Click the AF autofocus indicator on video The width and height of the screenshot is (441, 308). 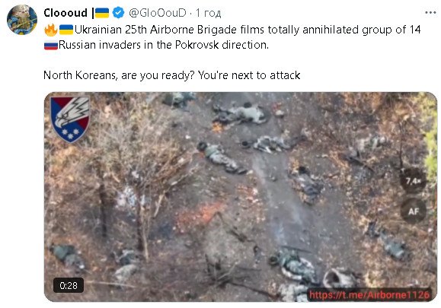[x=414, y=211]
